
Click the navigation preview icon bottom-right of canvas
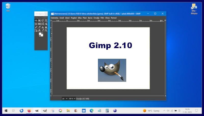(165, 96)
